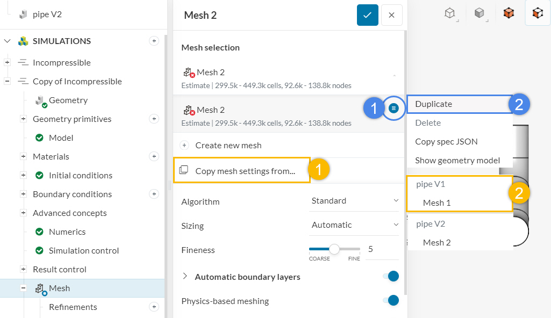Add a new material

[154, 156]
